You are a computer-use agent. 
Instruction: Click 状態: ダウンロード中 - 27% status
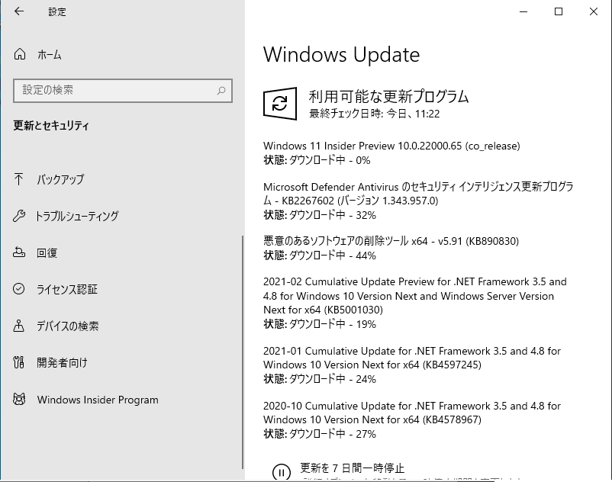pyautogui.click(x=320, y=434)
